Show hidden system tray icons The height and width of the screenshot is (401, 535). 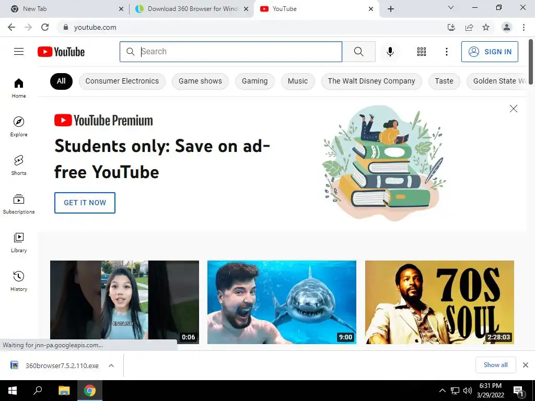tap(442, 391)
